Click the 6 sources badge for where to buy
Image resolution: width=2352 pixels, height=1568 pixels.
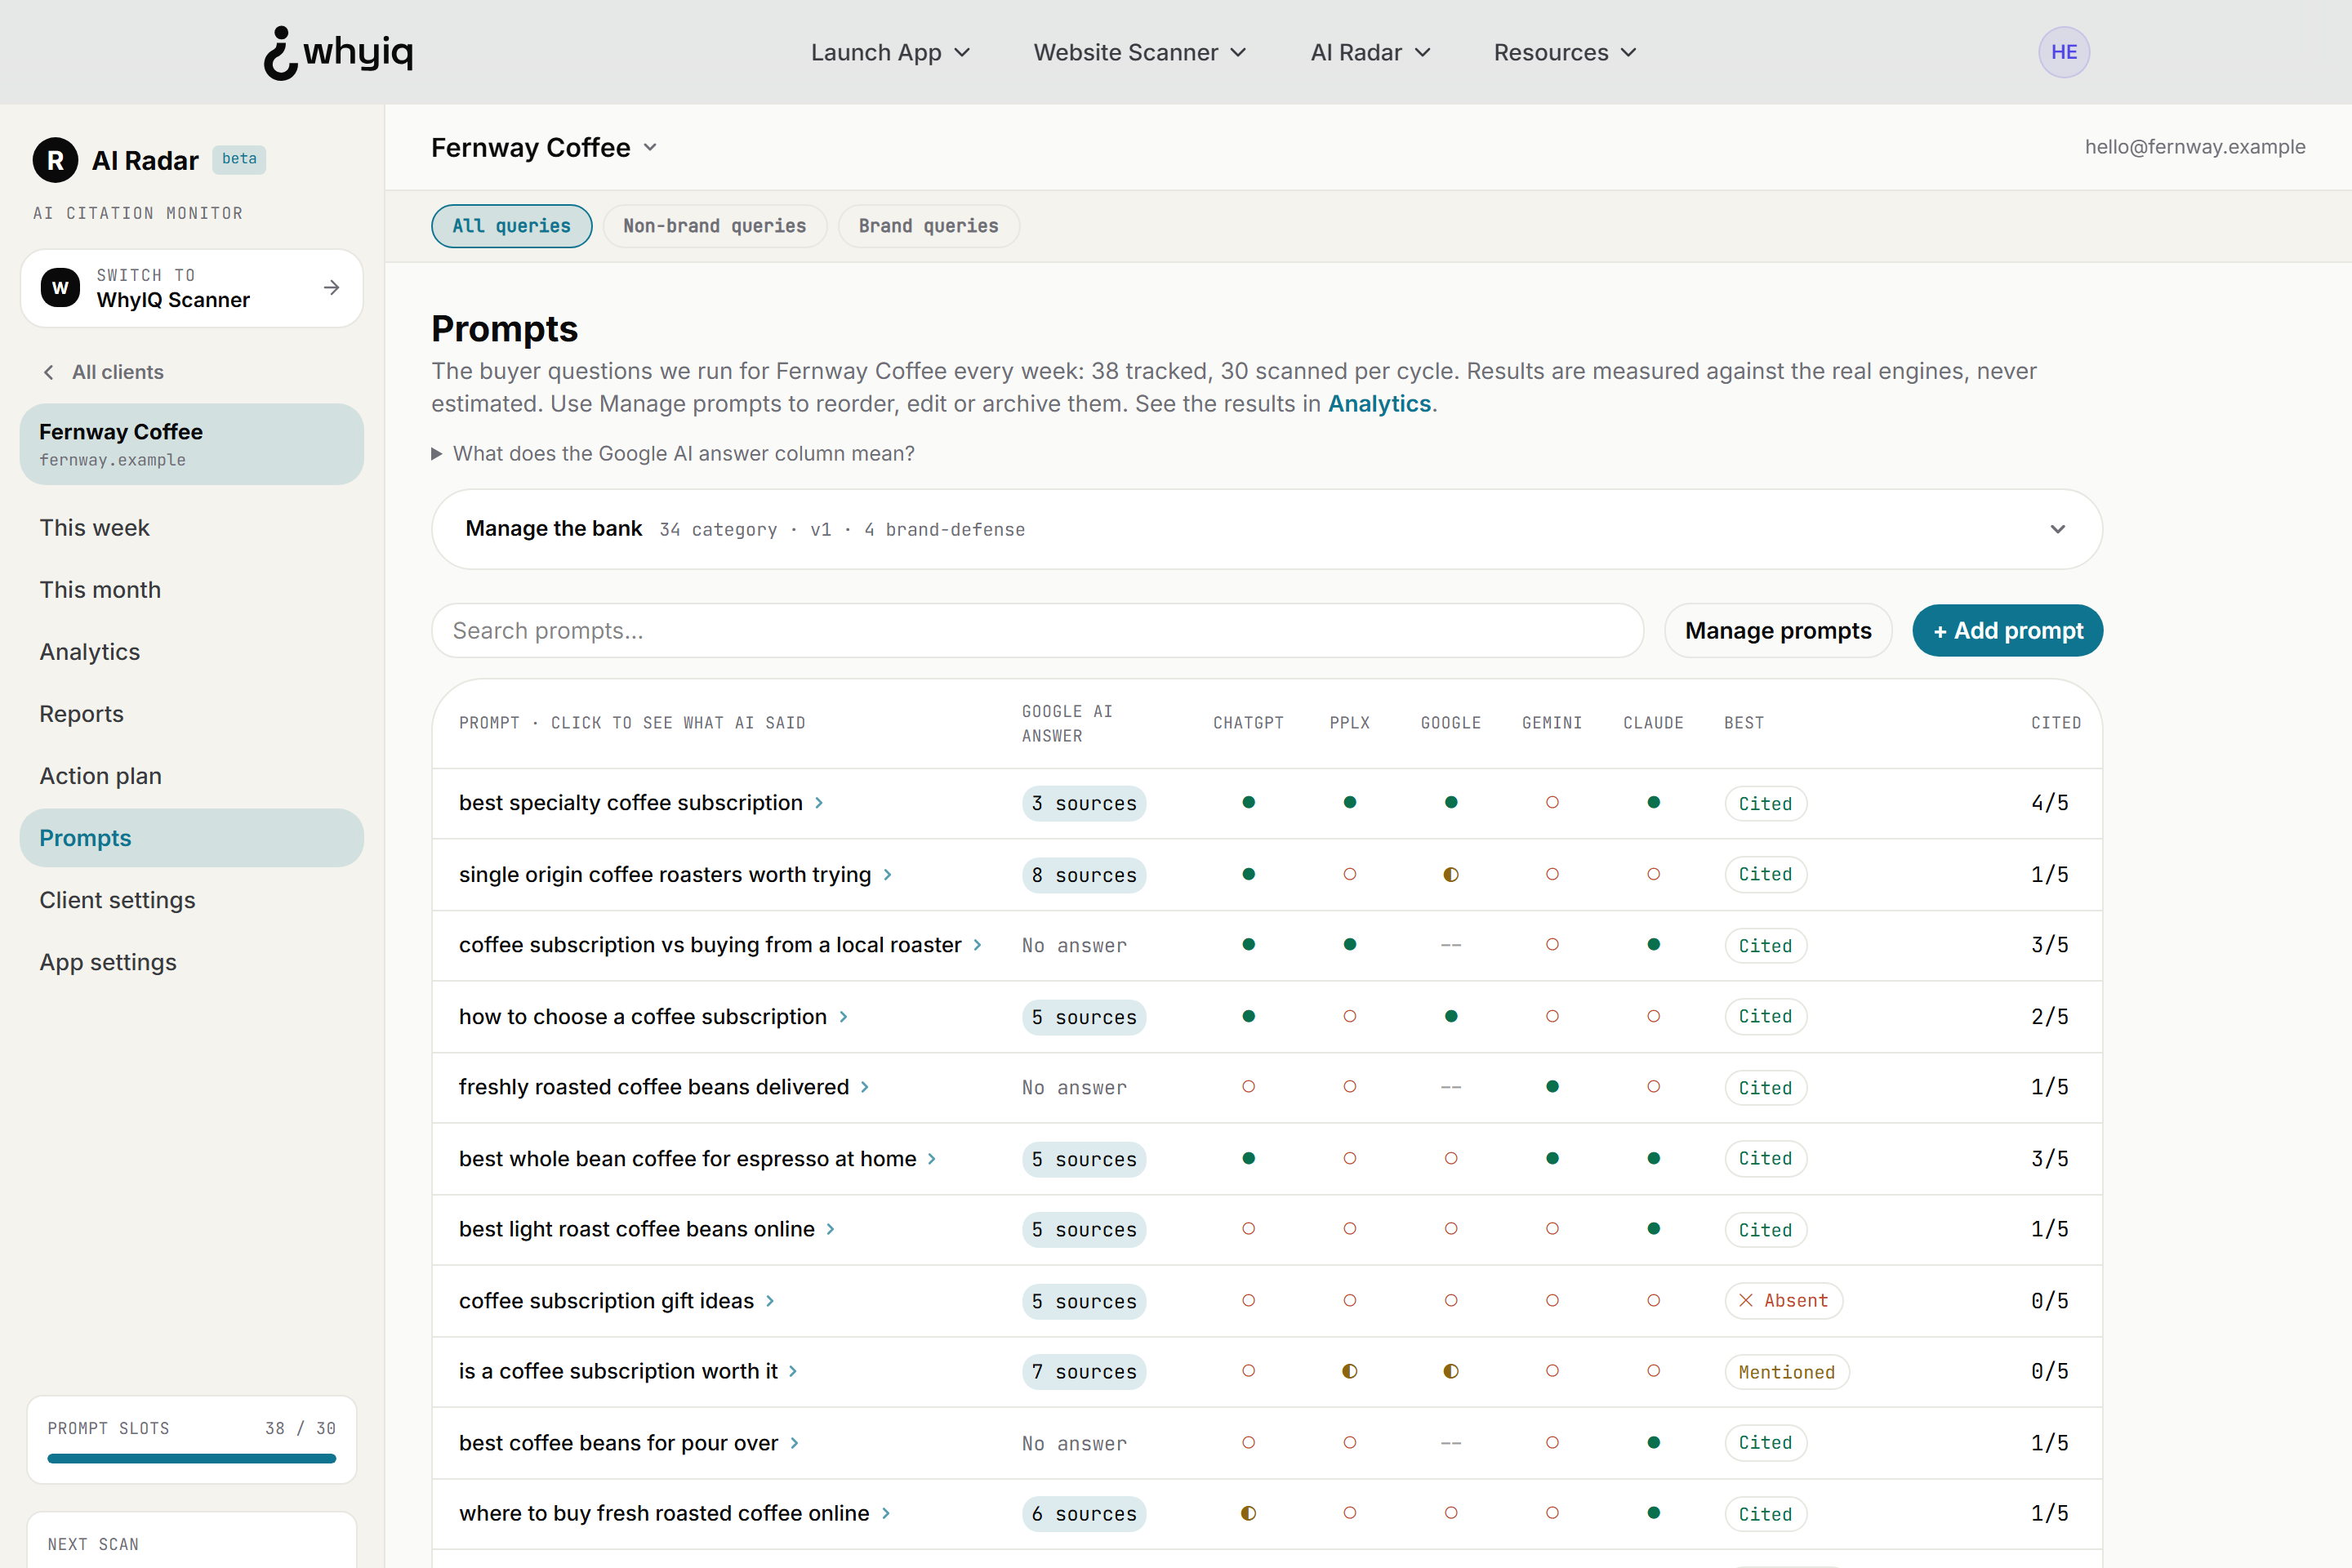click(1084, 1514)
